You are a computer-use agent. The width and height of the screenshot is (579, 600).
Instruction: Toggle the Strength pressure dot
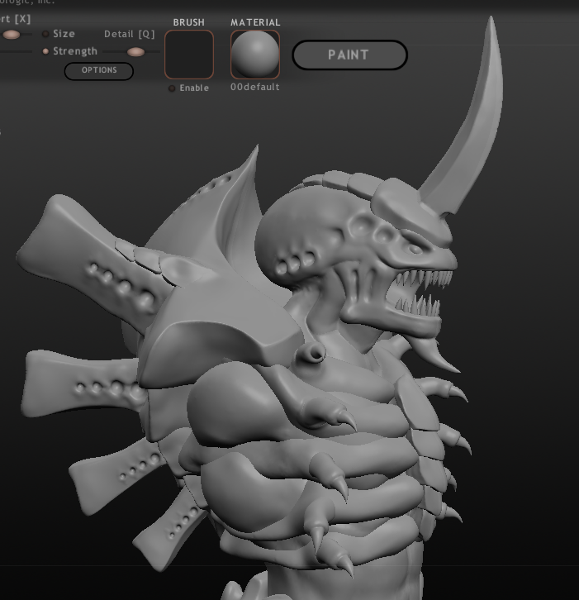(45, 51)
